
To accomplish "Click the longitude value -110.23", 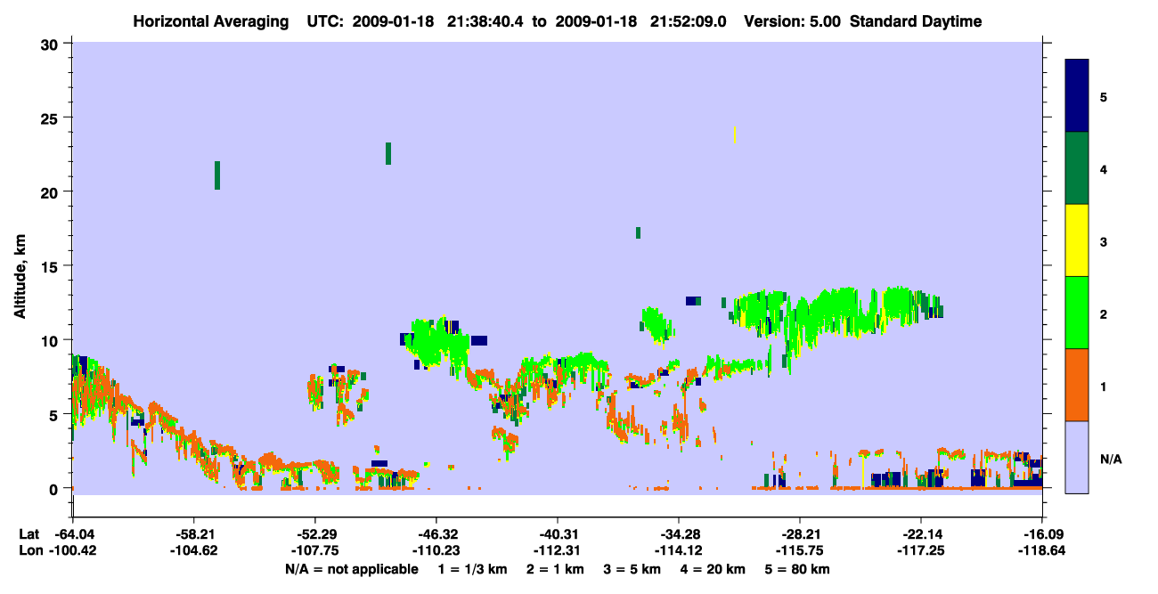I will [x=436, y=550].
